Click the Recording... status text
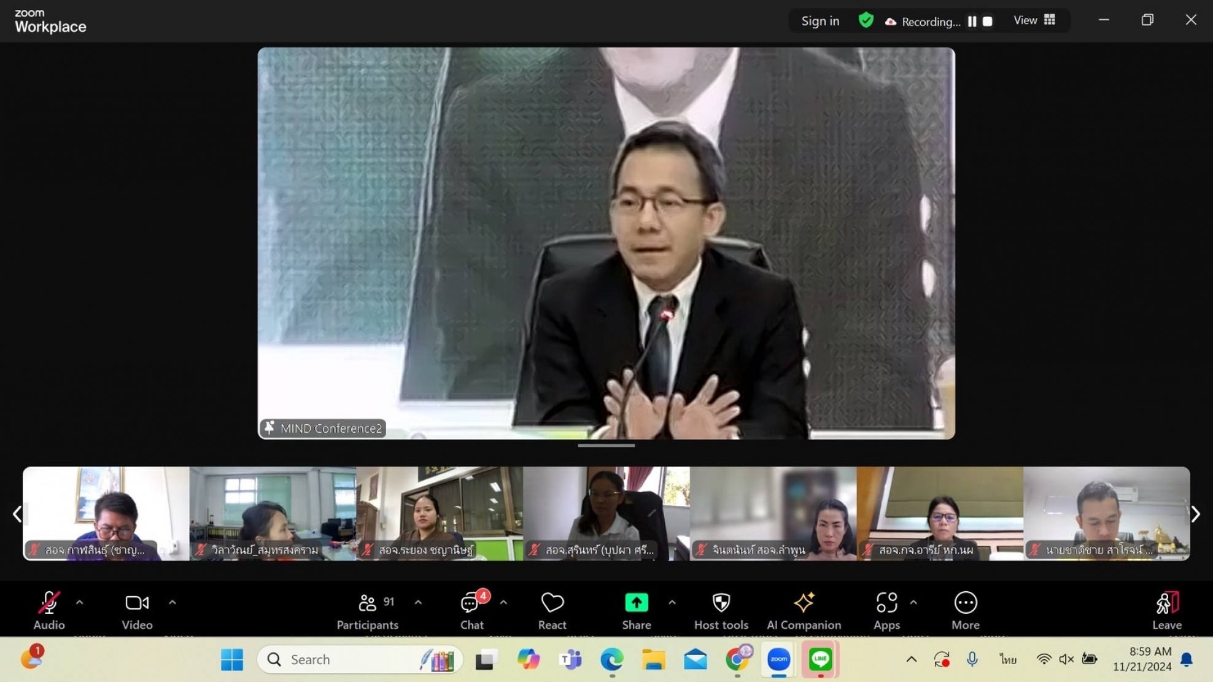 931,22
